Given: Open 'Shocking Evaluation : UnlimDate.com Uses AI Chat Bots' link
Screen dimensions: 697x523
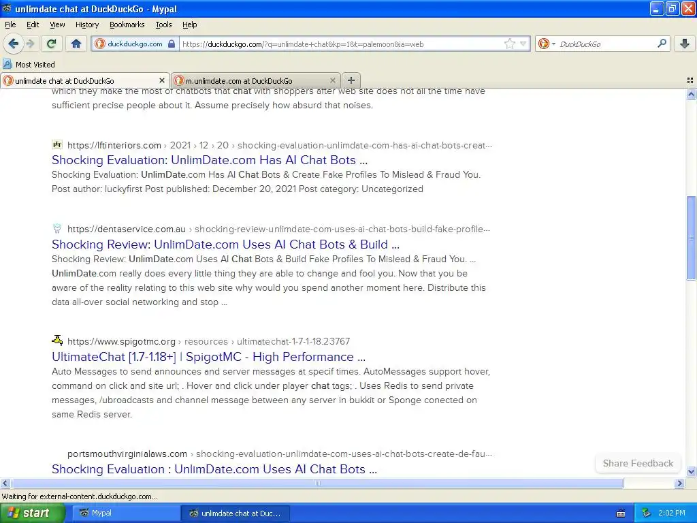Looking at the screenshot, I should coord(214,469).
